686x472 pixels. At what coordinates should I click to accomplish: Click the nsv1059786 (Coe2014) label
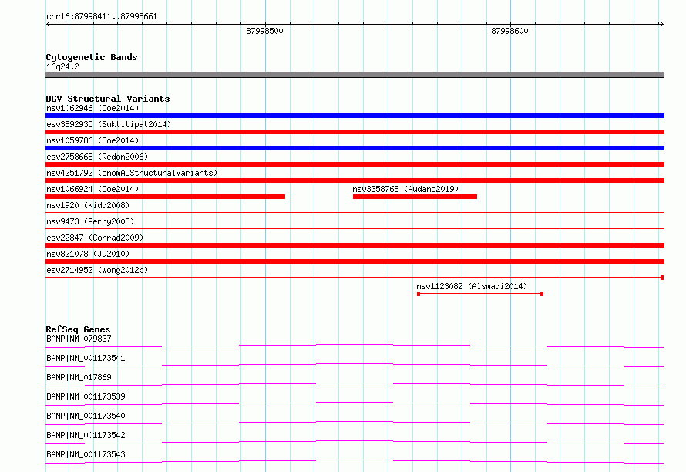(92, 140)
